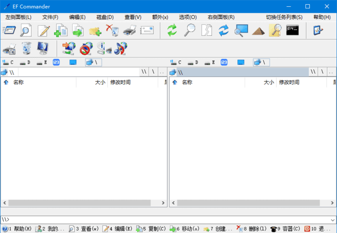
Task: Click the magnifying glass search icon
Action: pyautogui.click(x=190, y=31)
